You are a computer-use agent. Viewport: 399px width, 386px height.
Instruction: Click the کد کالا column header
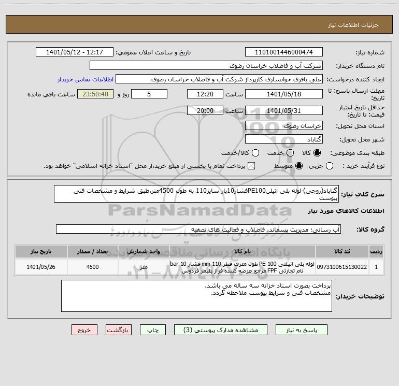(342, 251)
